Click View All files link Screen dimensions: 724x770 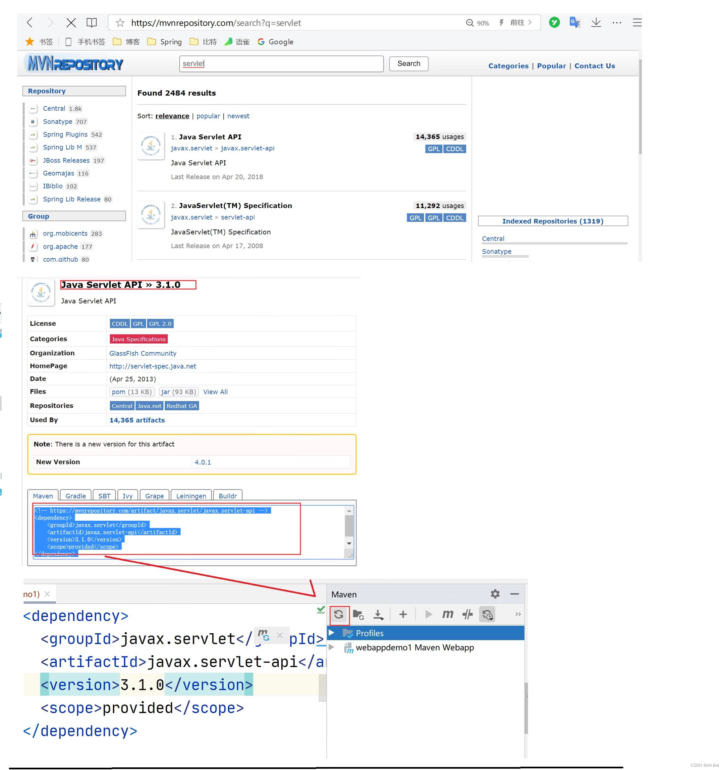[215, 391]
